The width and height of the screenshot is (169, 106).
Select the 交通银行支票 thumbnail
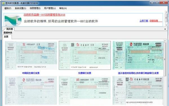click(x=85, y=55)
